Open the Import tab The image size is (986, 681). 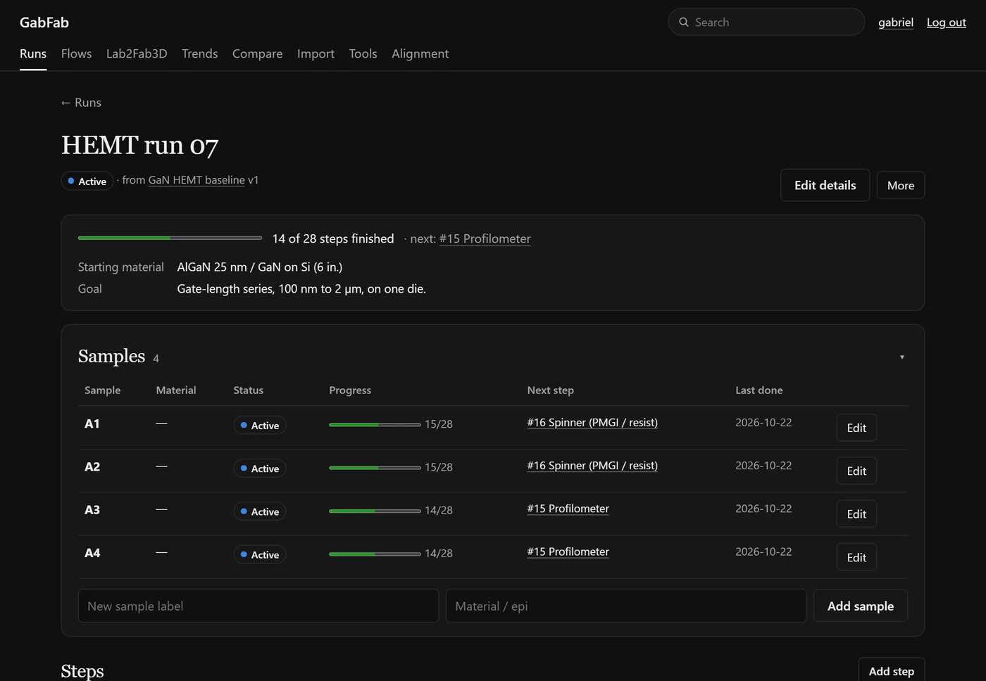[316, 53]
